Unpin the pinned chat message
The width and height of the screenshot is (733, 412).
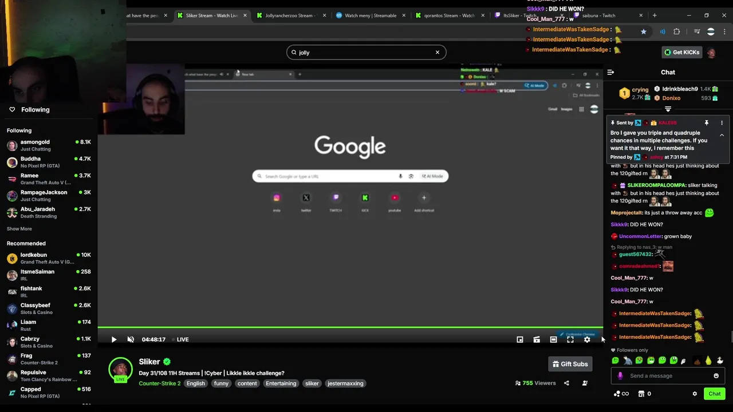click(707, 122)
